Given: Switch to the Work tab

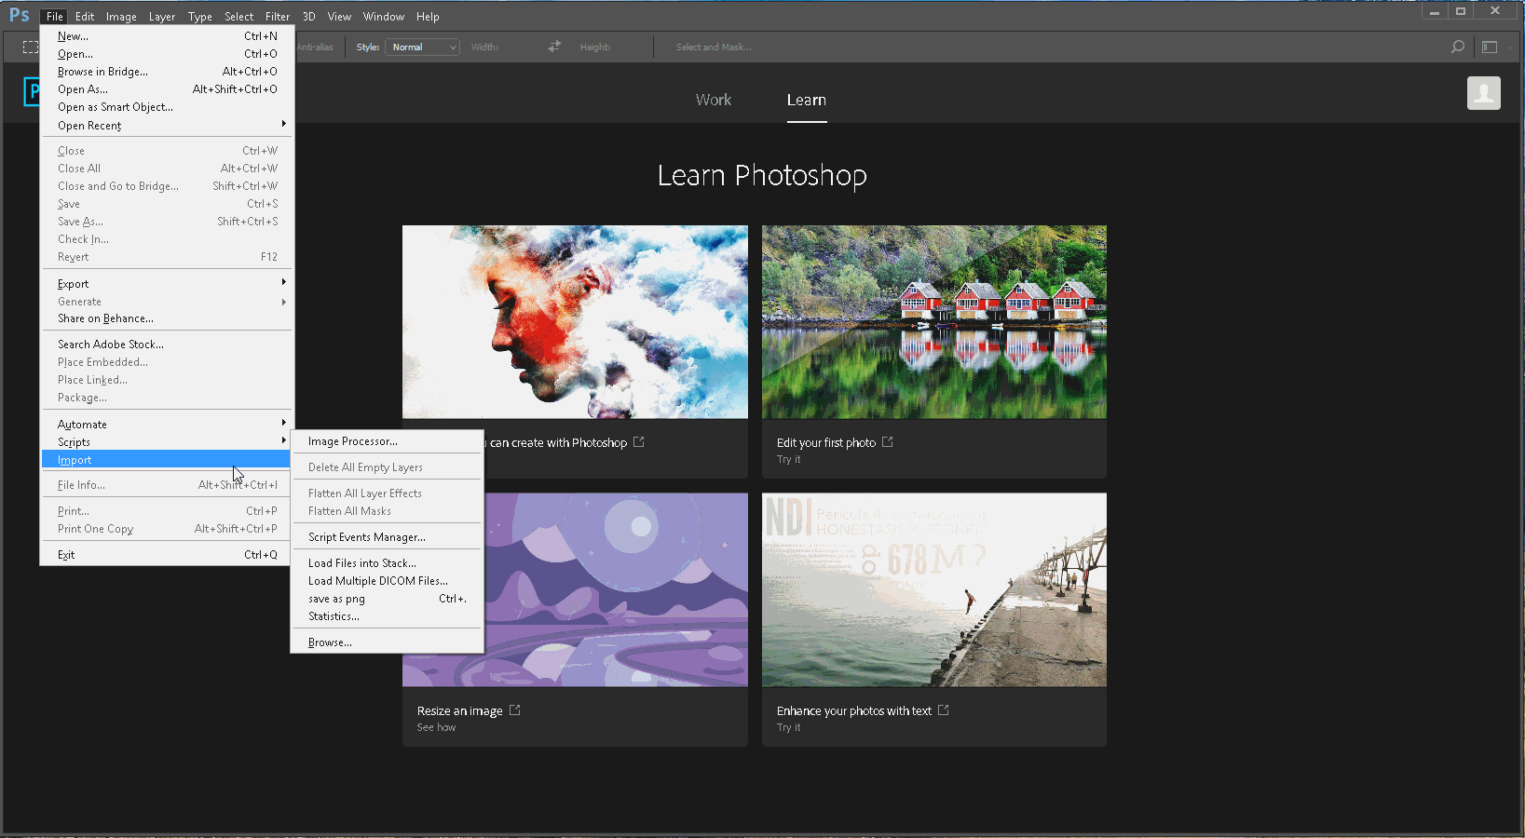Looking at the screenshot, I should pyautogui.click(x=714, y=100).
